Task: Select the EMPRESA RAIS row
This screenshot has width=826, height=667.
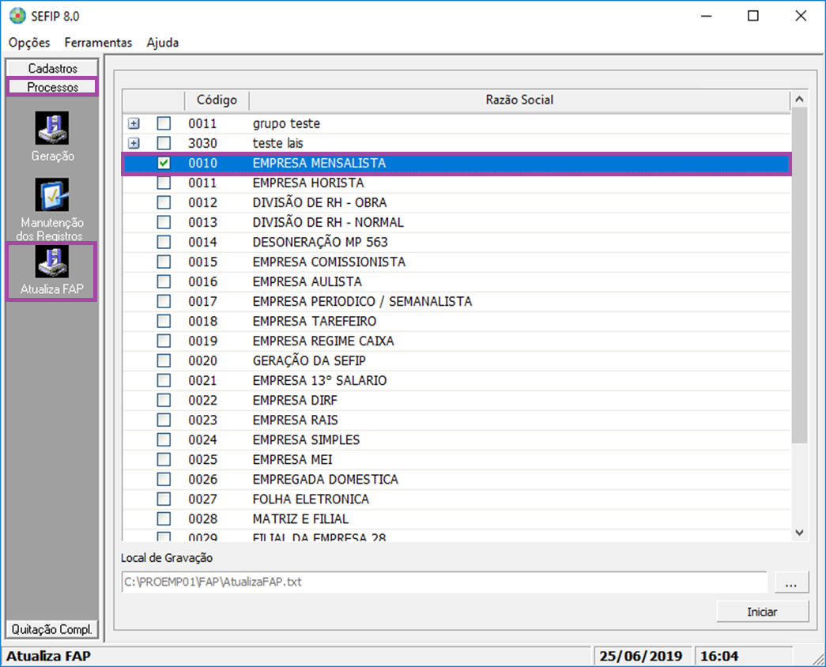Action: tap(457, 420)
